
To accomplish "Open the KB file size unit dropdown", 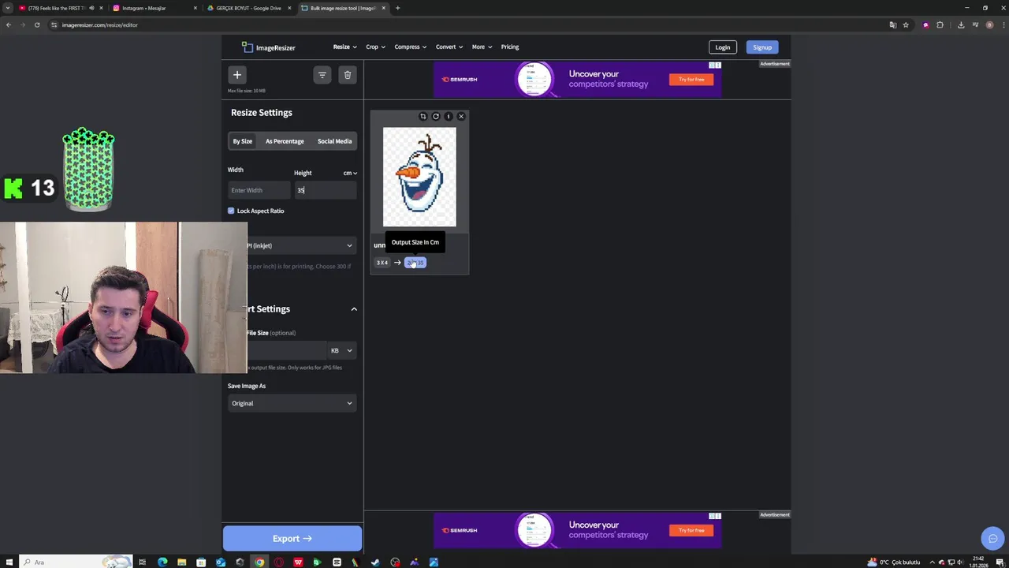I will coord(341,350).
